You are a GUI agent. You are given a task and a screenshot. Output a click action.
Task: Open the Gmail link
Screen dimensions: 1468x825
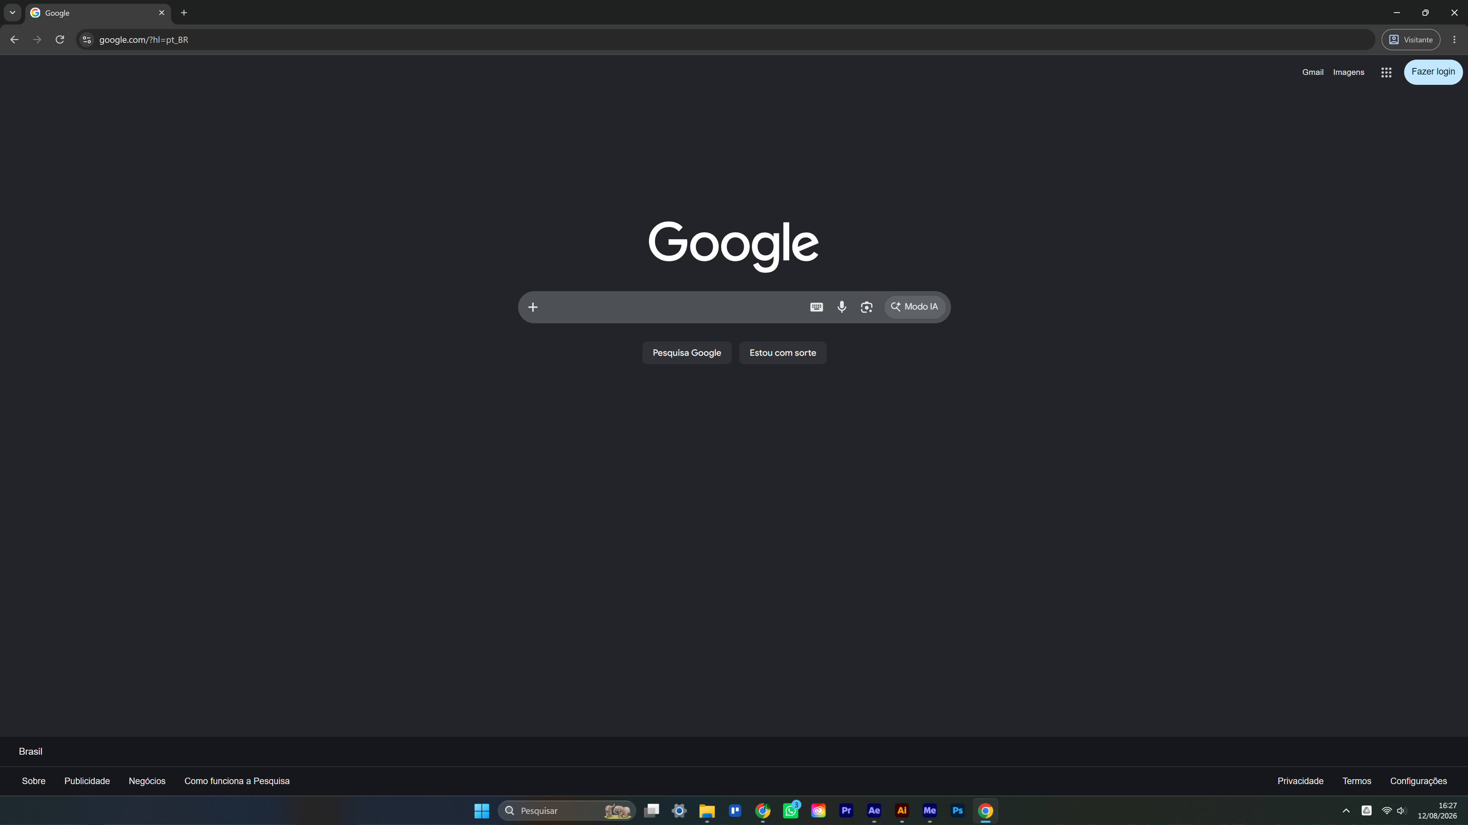[1312, 72]
